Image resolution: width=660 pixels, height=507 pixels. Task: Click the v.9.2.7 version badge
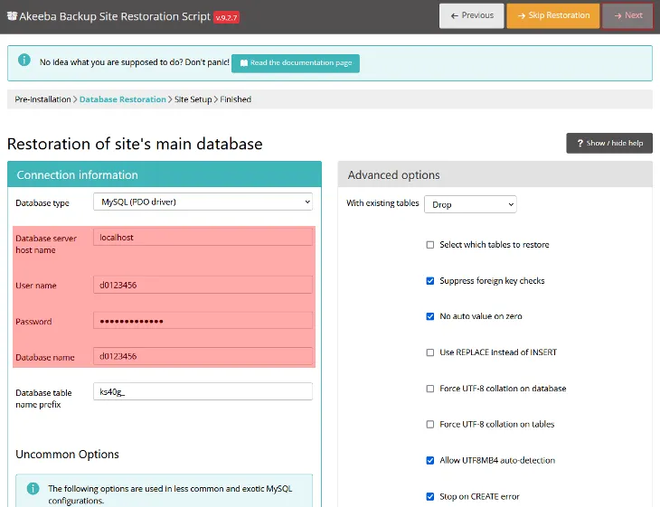226,17
